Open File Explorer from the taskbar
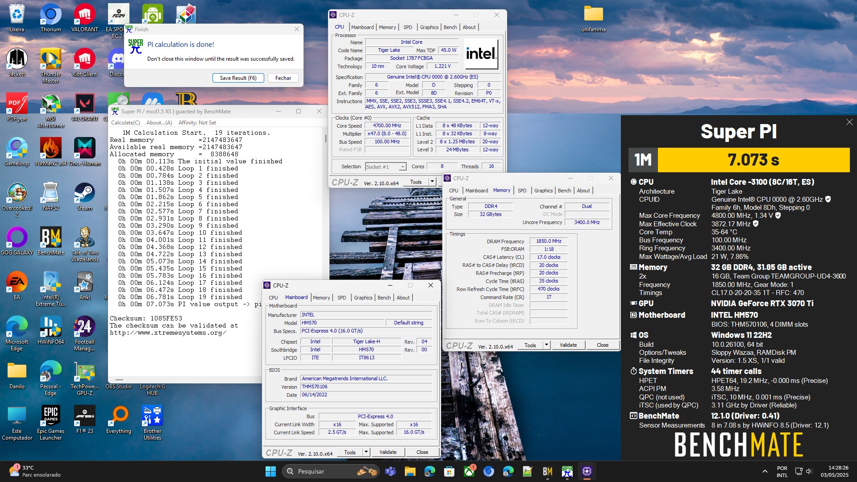 [x=410, y=471]
